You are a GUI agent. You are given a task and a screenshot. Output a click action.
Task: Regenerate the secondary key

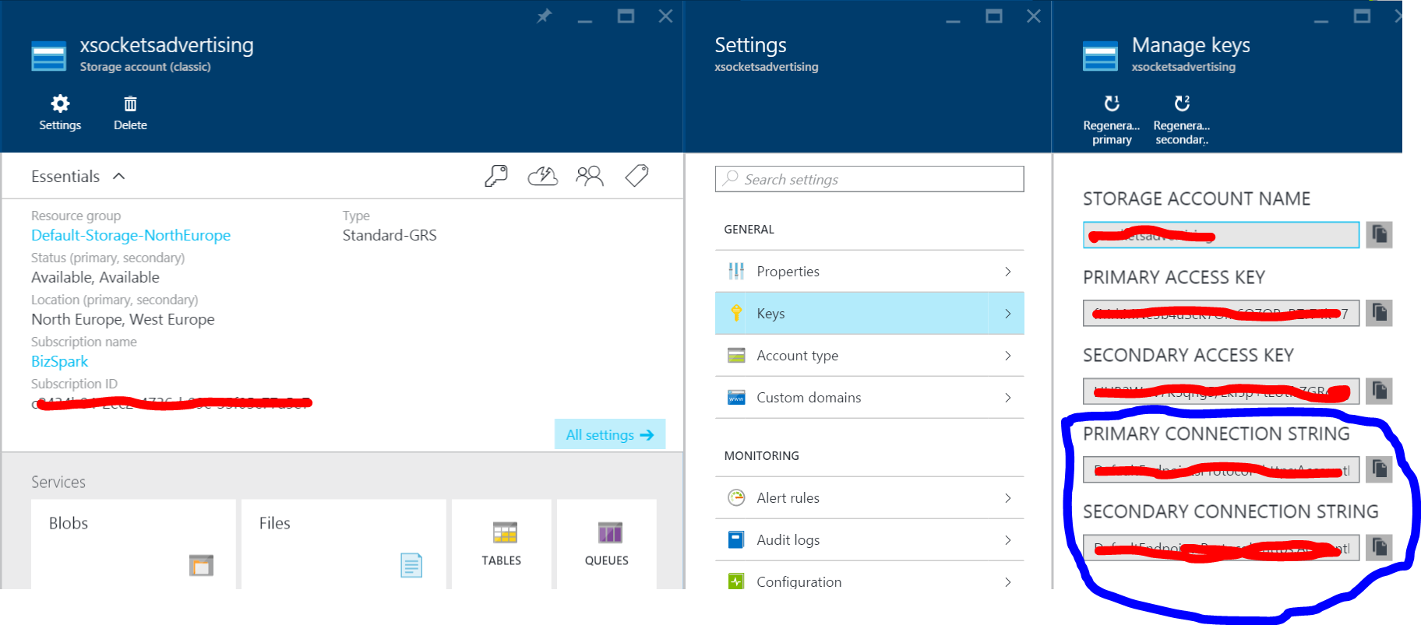pos(1182,104)
